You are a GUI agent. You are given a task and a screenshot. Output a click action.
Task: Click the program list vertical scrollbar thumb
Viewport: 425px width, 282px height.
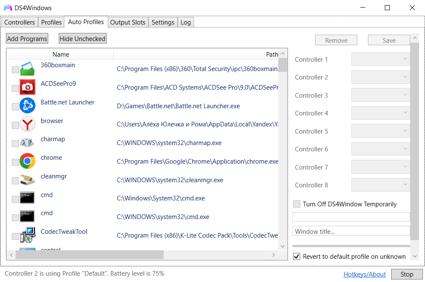coord(283,65)
